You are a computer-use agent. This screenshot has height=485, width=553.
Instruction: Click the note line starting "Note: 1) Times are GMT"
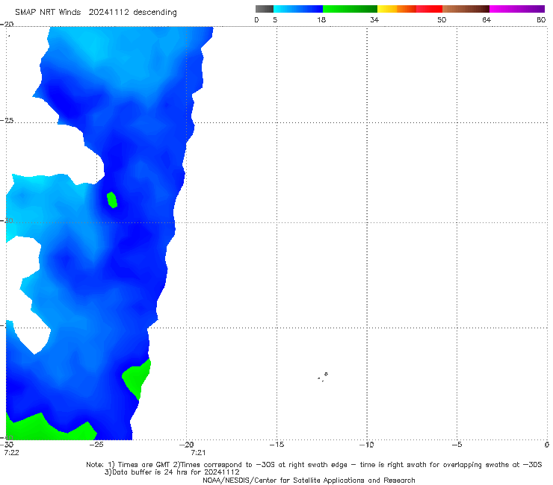tap(314, 465)
